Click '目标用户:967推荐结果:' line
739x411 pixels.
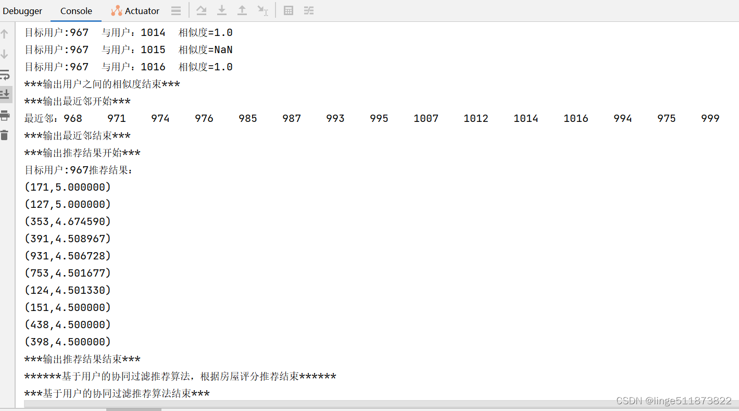point(79,170)
